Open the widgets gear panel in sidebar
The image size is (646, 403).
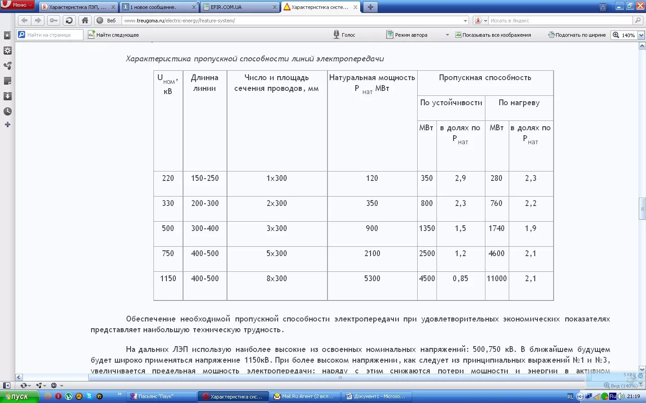click(x=7, y=51)
